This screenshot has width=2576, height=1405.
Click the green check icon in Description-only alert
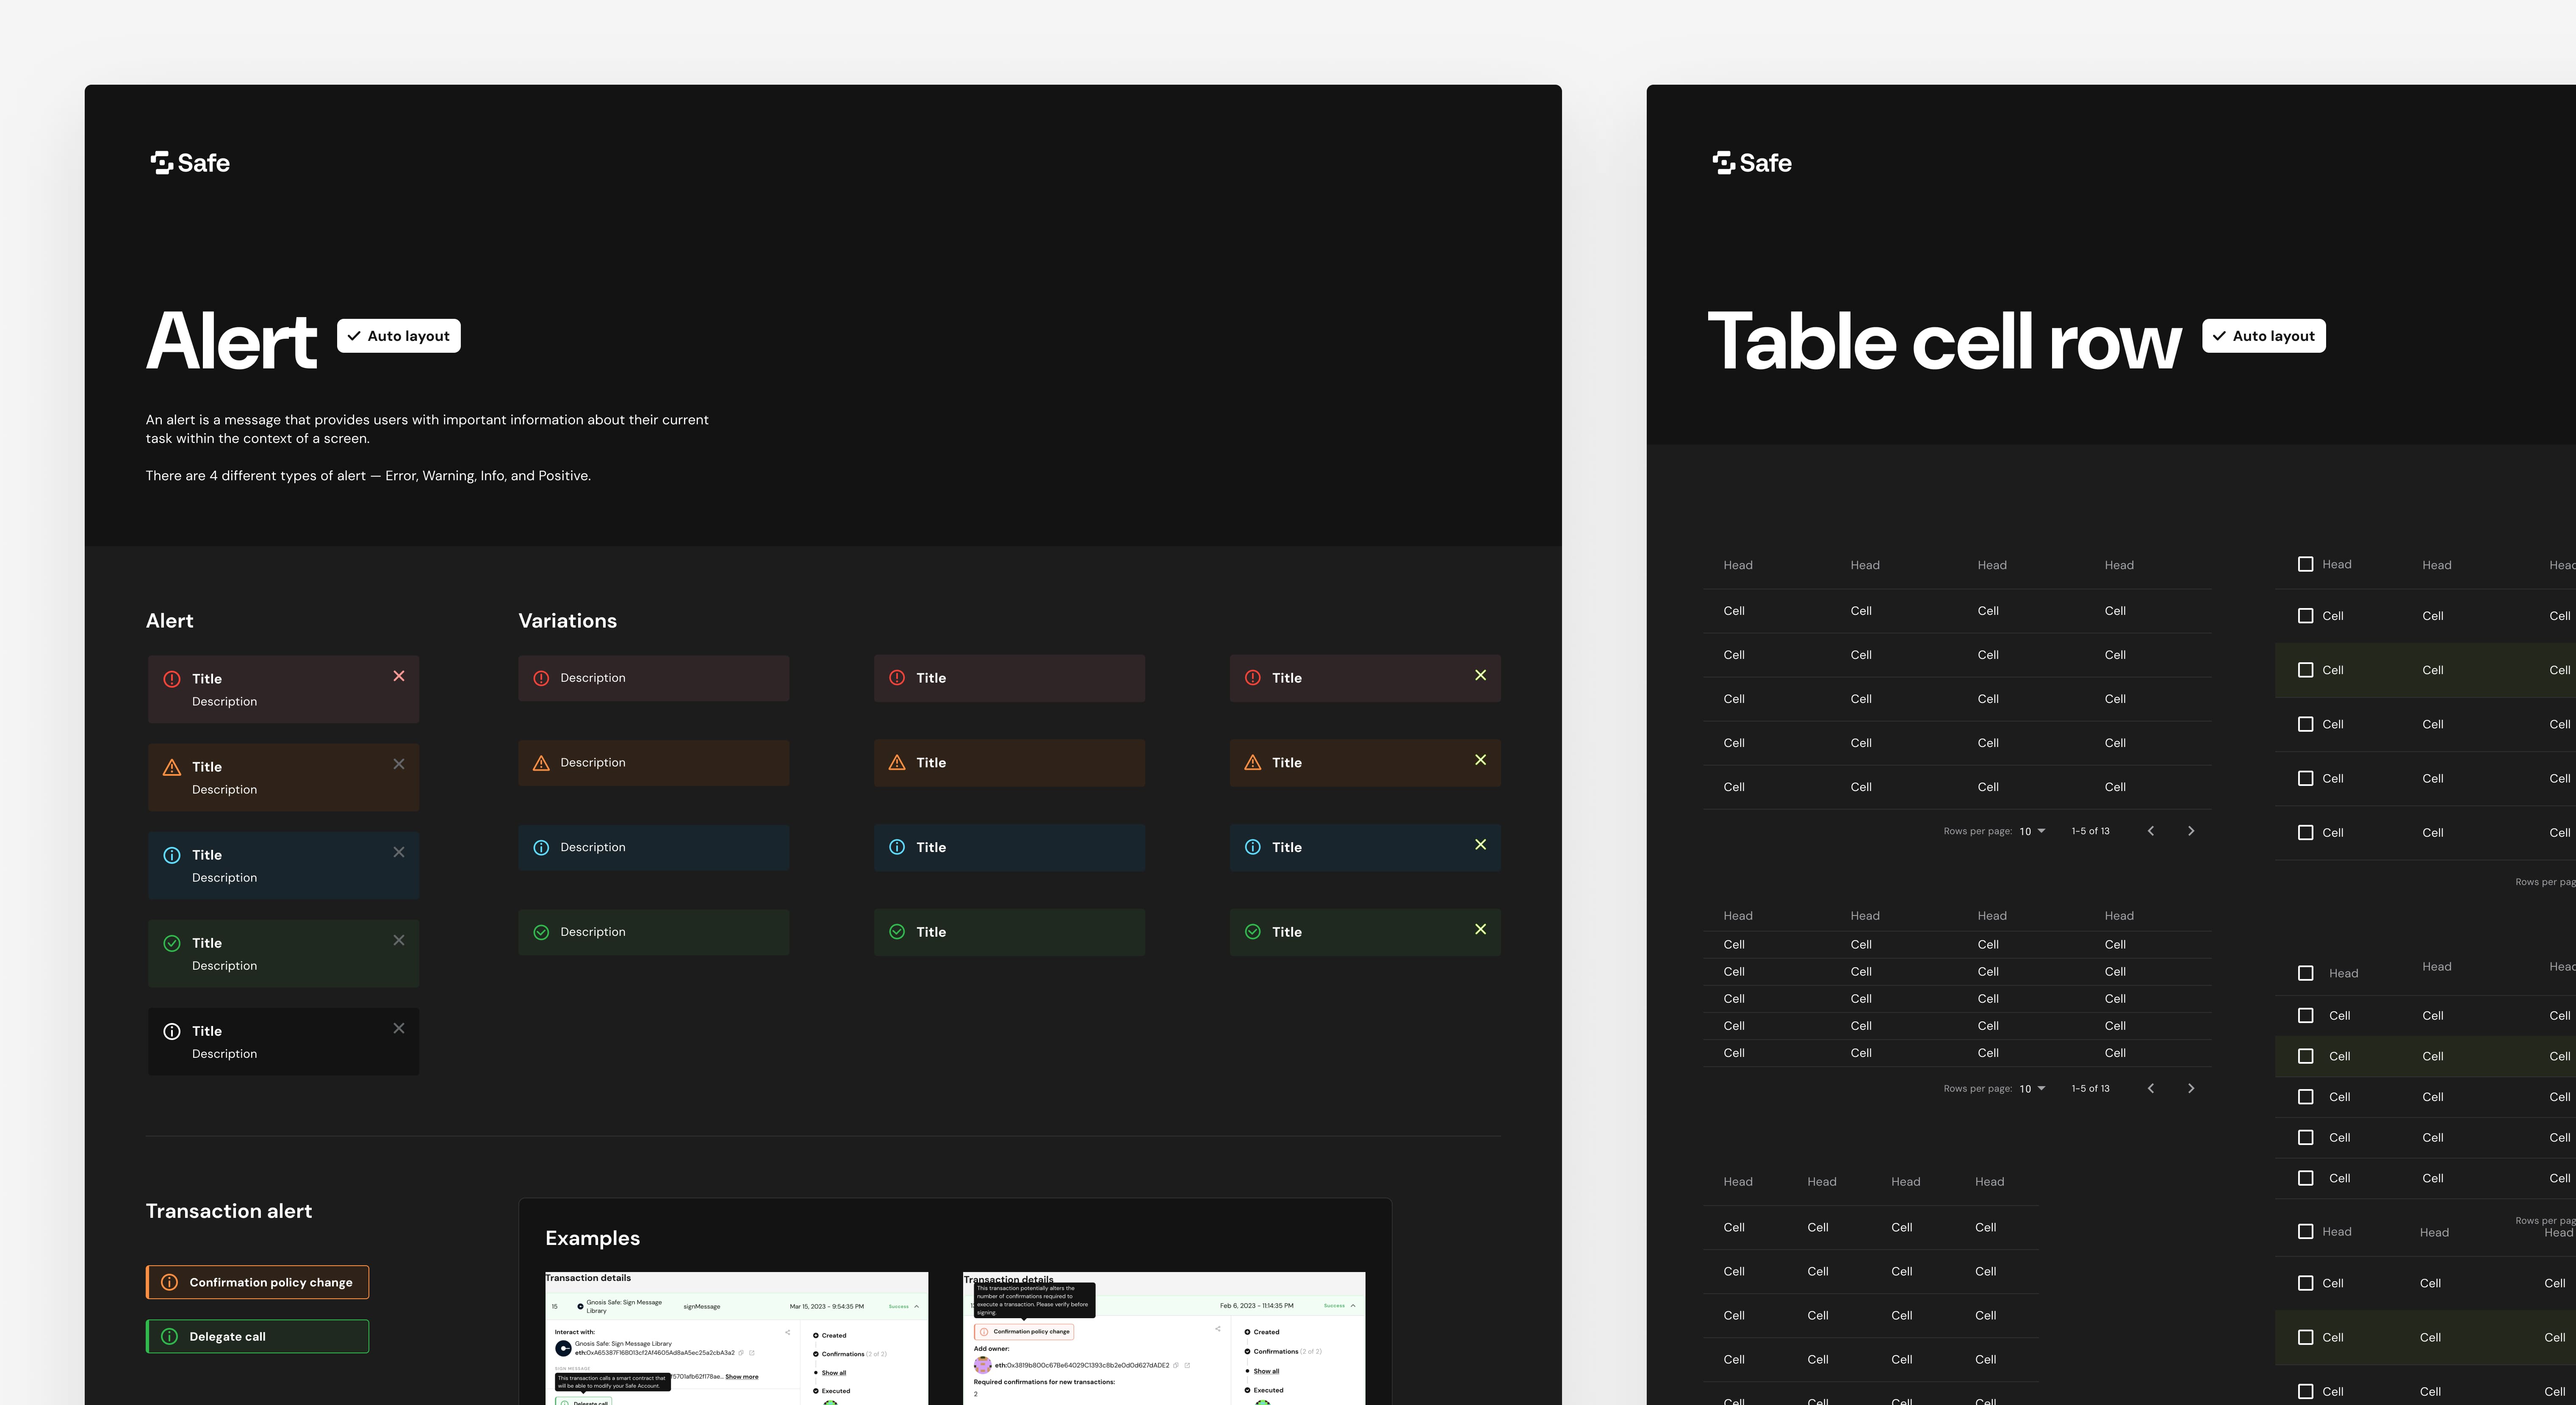click(x=541, y=932)
